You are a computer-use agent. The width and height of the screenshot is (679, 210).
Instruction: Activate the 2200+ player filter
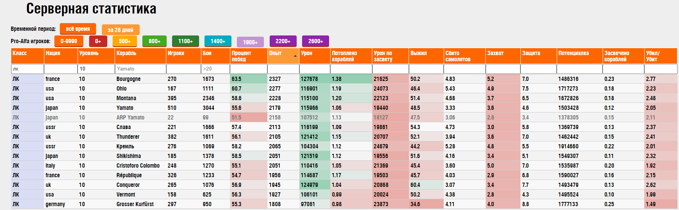coord(283,41)
